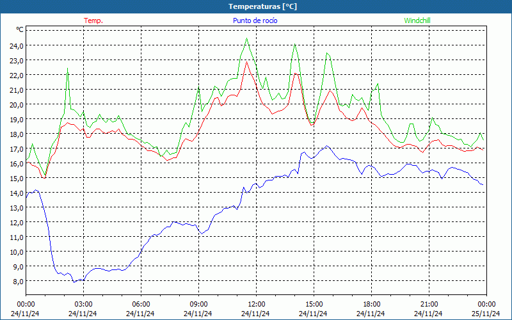Click the green Windchill peak near 11:30
The image size is (512, 320).
[x=246, y=38]
